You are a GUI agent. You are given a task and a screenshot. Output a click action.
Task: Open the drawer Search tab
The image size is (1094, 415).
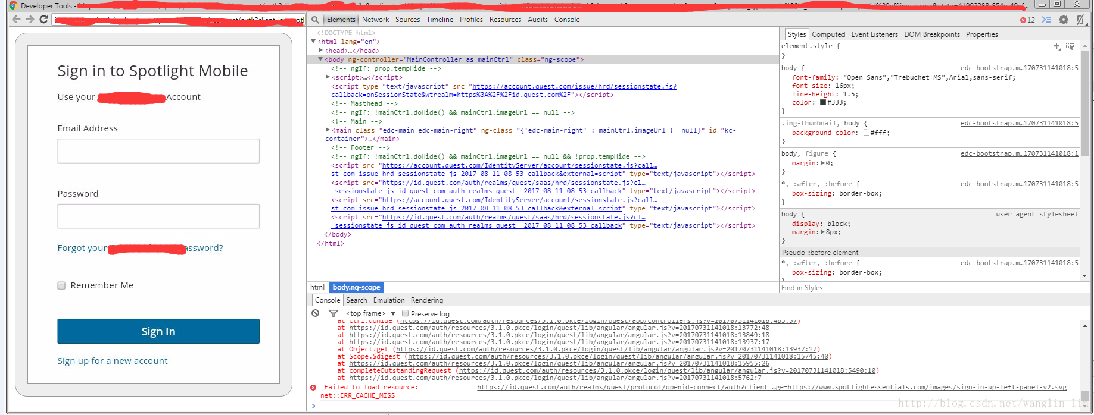(x=357, y=300)
